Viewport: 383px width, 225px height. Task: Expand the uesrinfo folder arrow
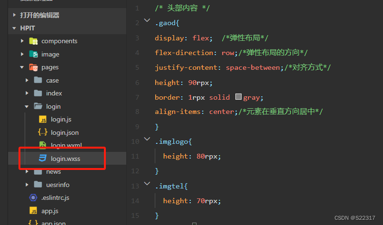click(x=27, y=185)
